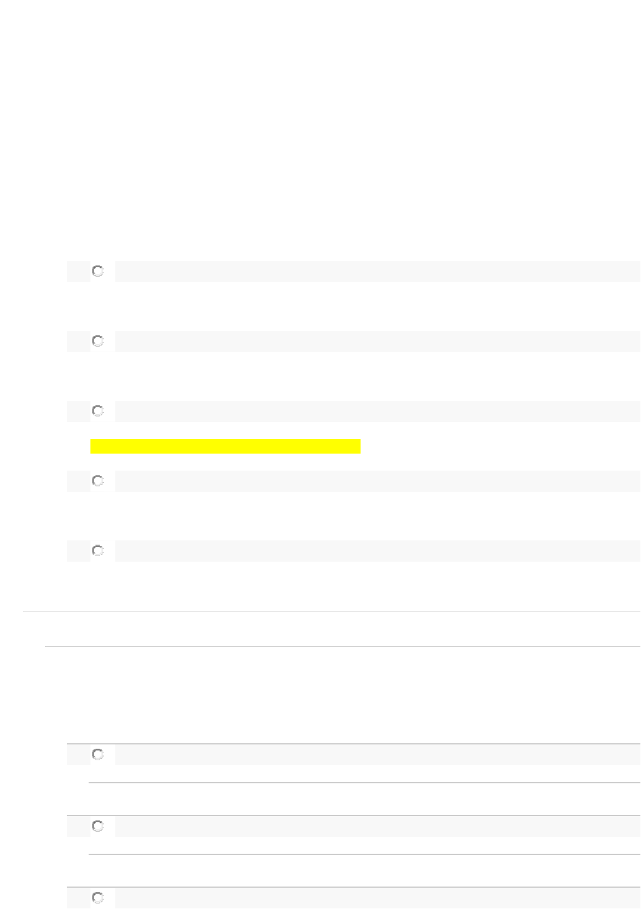Click the gray answer bar of the lower question's third option
This screenshot has height=909, width=641.
click(377, 897)
